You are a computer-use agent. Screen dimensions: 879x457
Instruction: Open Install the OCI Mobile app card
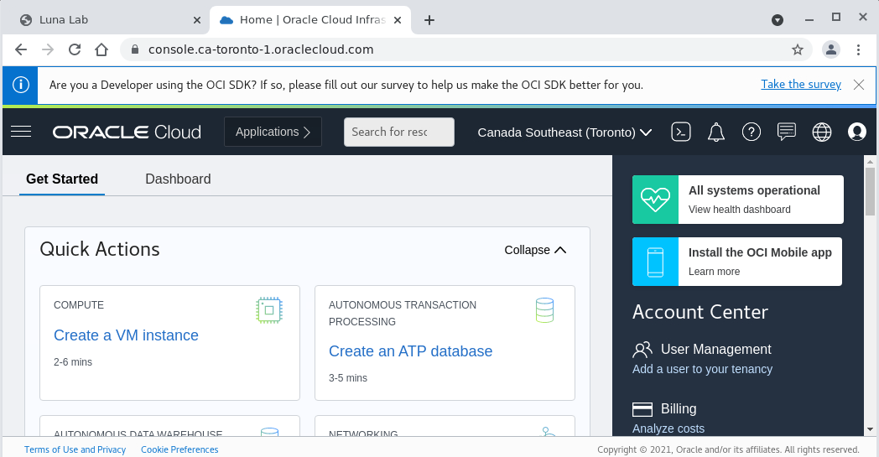click(738, 262)
